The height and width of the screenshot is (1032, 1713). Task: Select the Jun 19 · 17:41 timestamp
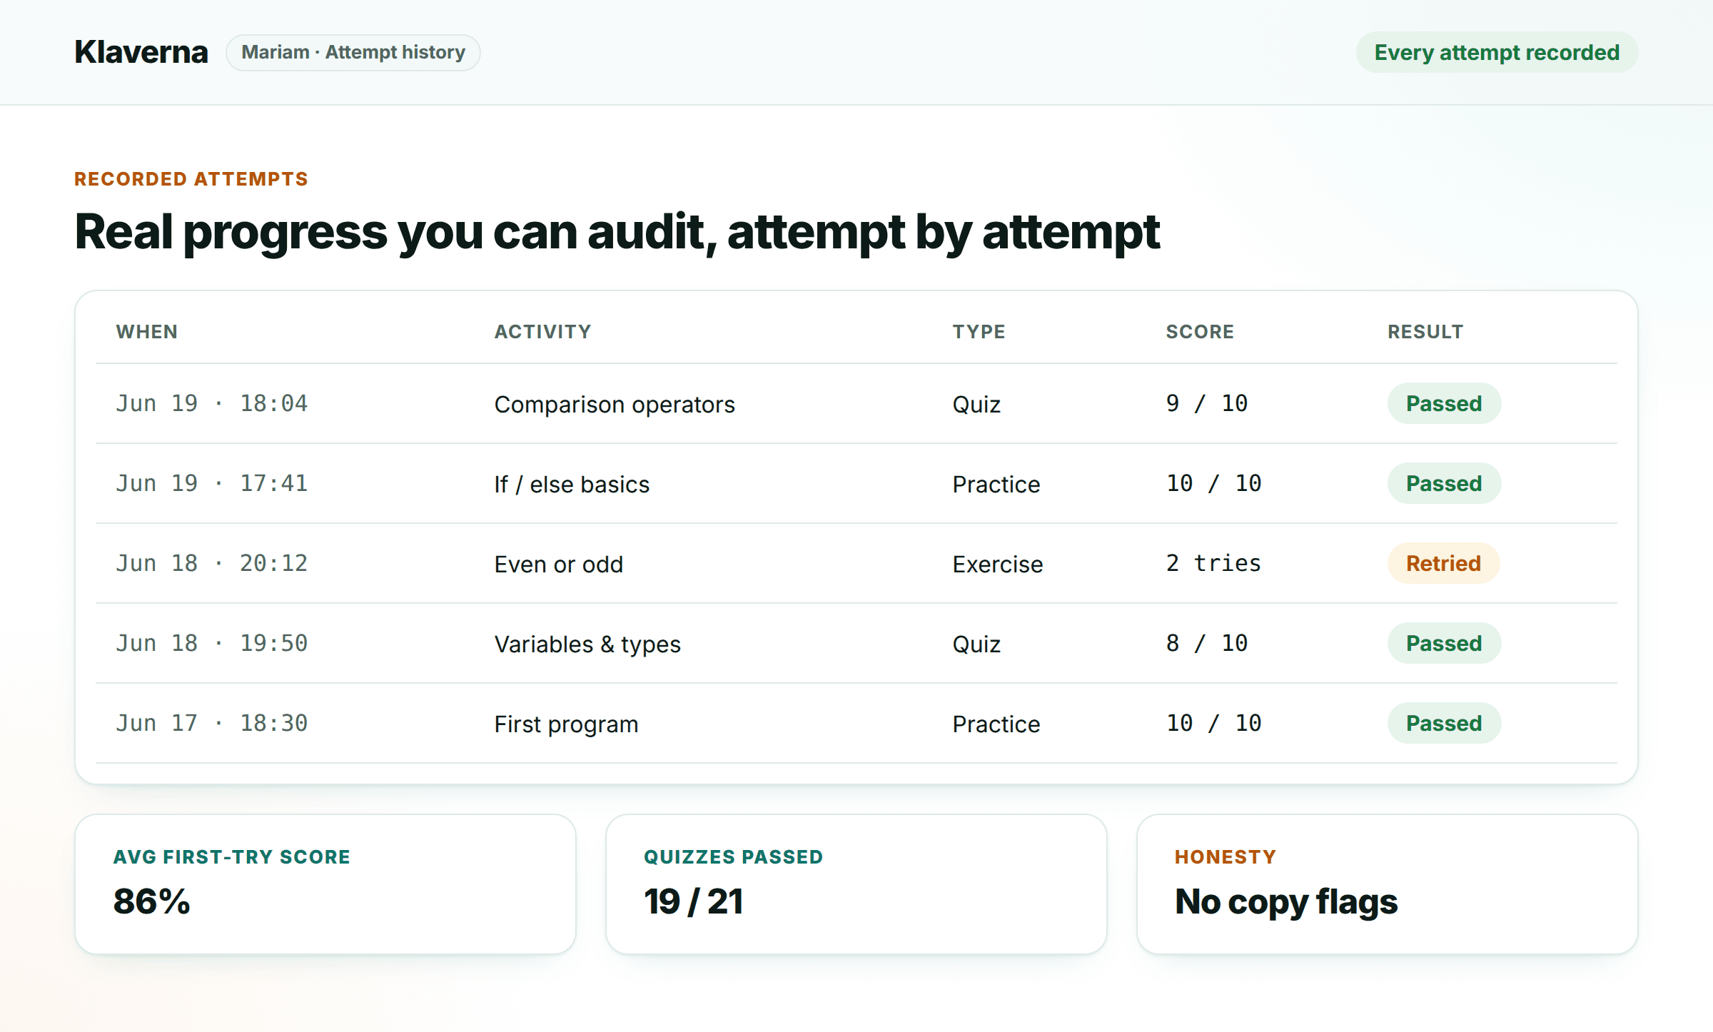coord(212,483)
